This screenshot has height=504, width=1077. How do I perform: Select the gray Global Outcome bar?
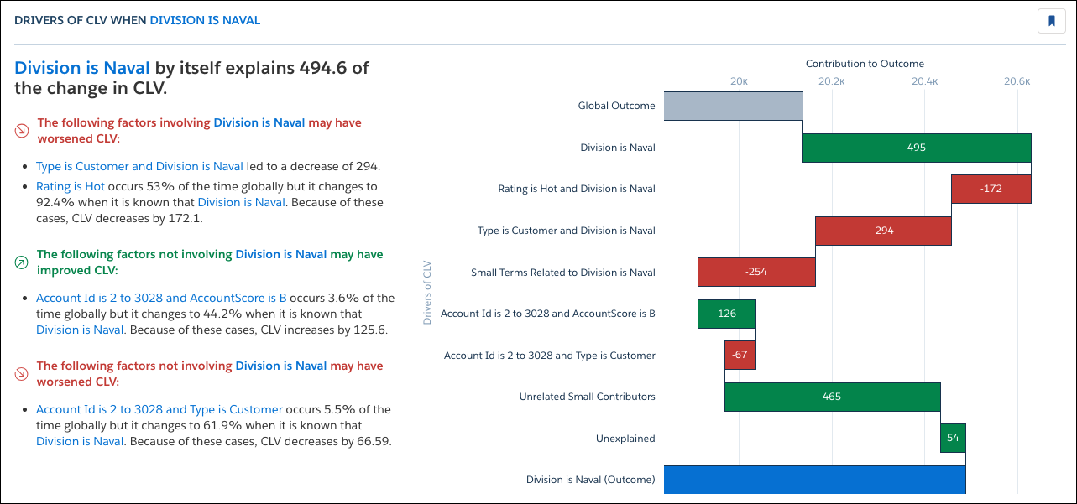click(733, 106)
